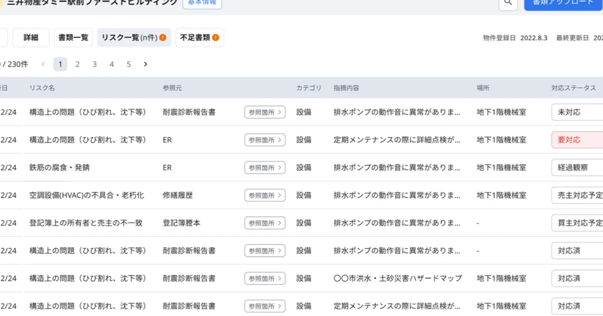The height and width of the screenshot is (316, 603).
Task: Open the 鉄筋の腐食・発錆 risk row
Action: tap(59, 168)
